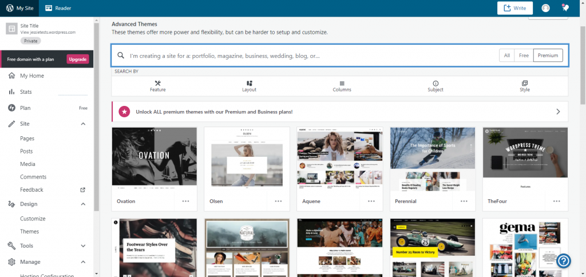The image size is (586, 277).
Task: Click the My Home house icon
Action: pos(11,76)
